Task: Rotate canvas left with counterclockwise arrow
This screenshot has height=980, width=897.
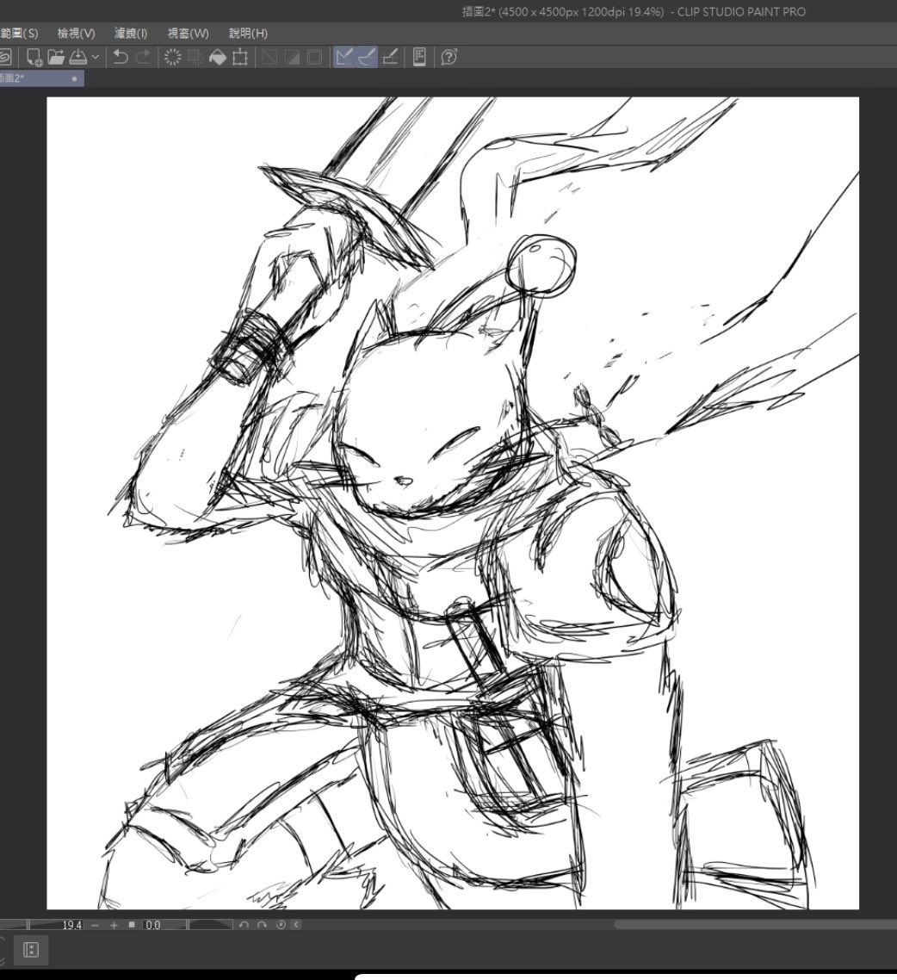Action: tap(244, 924)
